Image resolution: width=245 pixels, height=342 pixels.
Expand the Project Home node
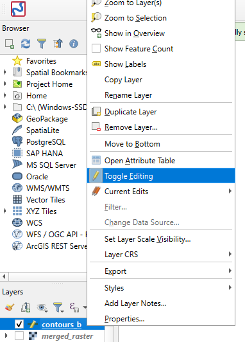pos(4,84)
